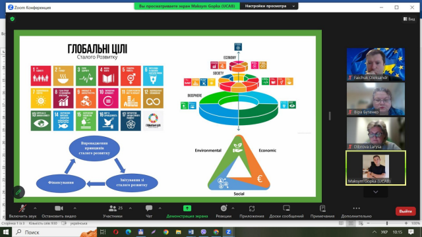Click Word spelling check icon in status bar

click(x=64, y=223)
